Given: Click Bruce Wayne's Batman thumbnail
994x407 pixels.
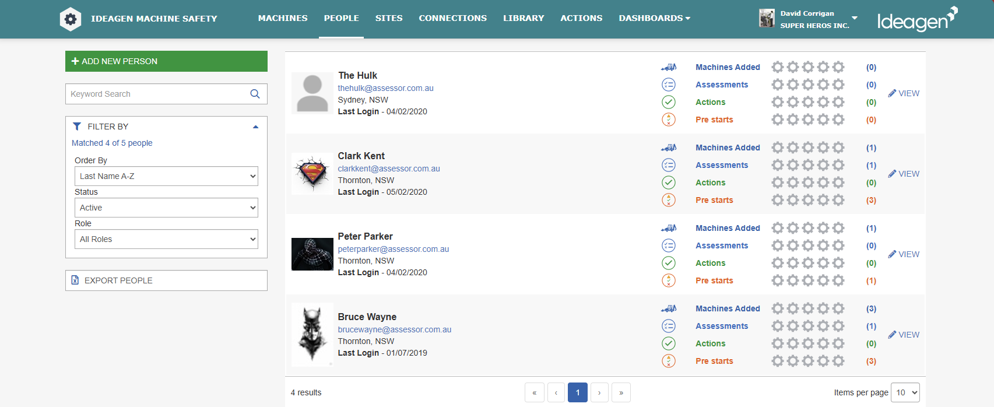Looking at the screenshot, I should pos(312,335).
